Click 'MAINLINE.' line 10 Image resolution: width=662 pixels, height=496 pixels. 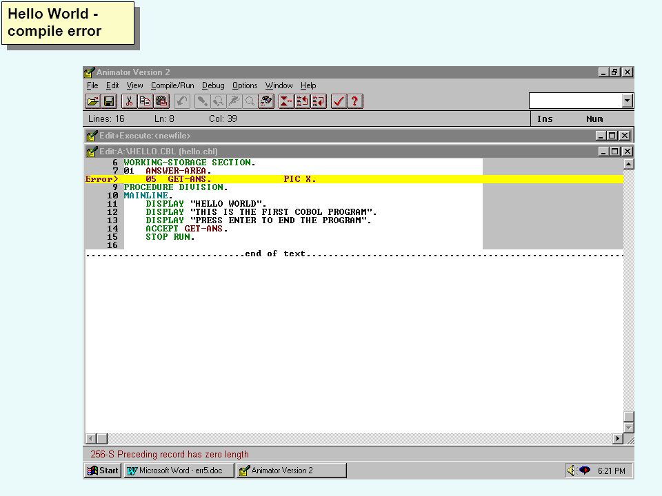click(148, 196)
